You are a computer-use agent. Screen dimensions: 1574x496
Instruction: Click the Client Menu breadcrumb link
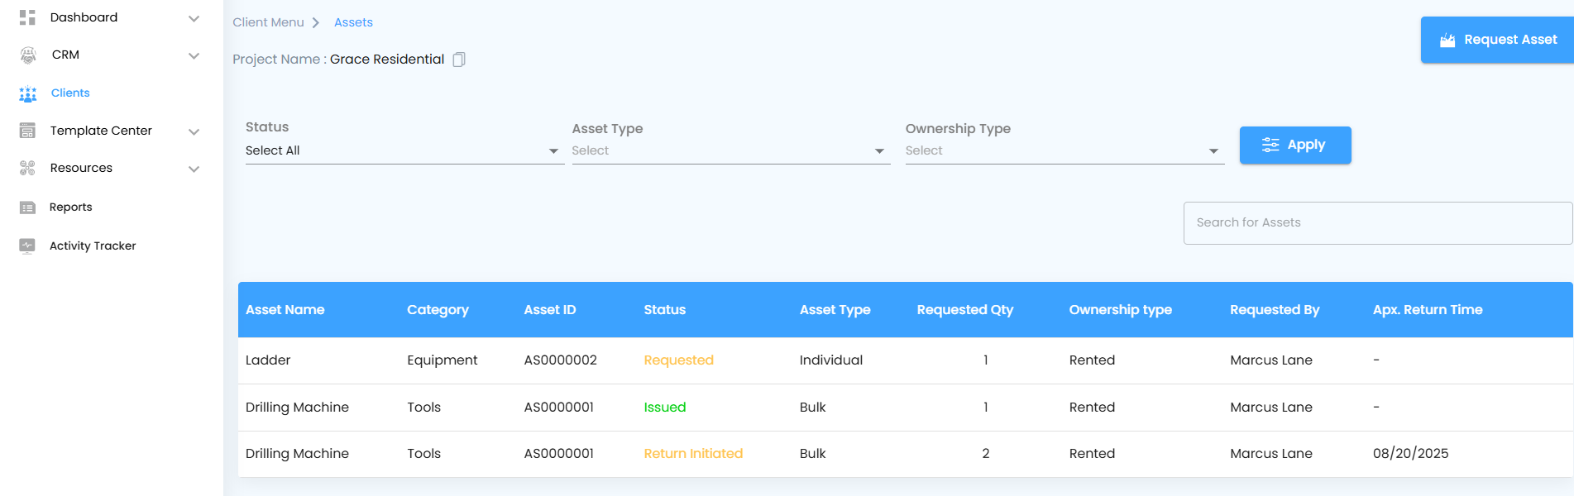(268, 22)
